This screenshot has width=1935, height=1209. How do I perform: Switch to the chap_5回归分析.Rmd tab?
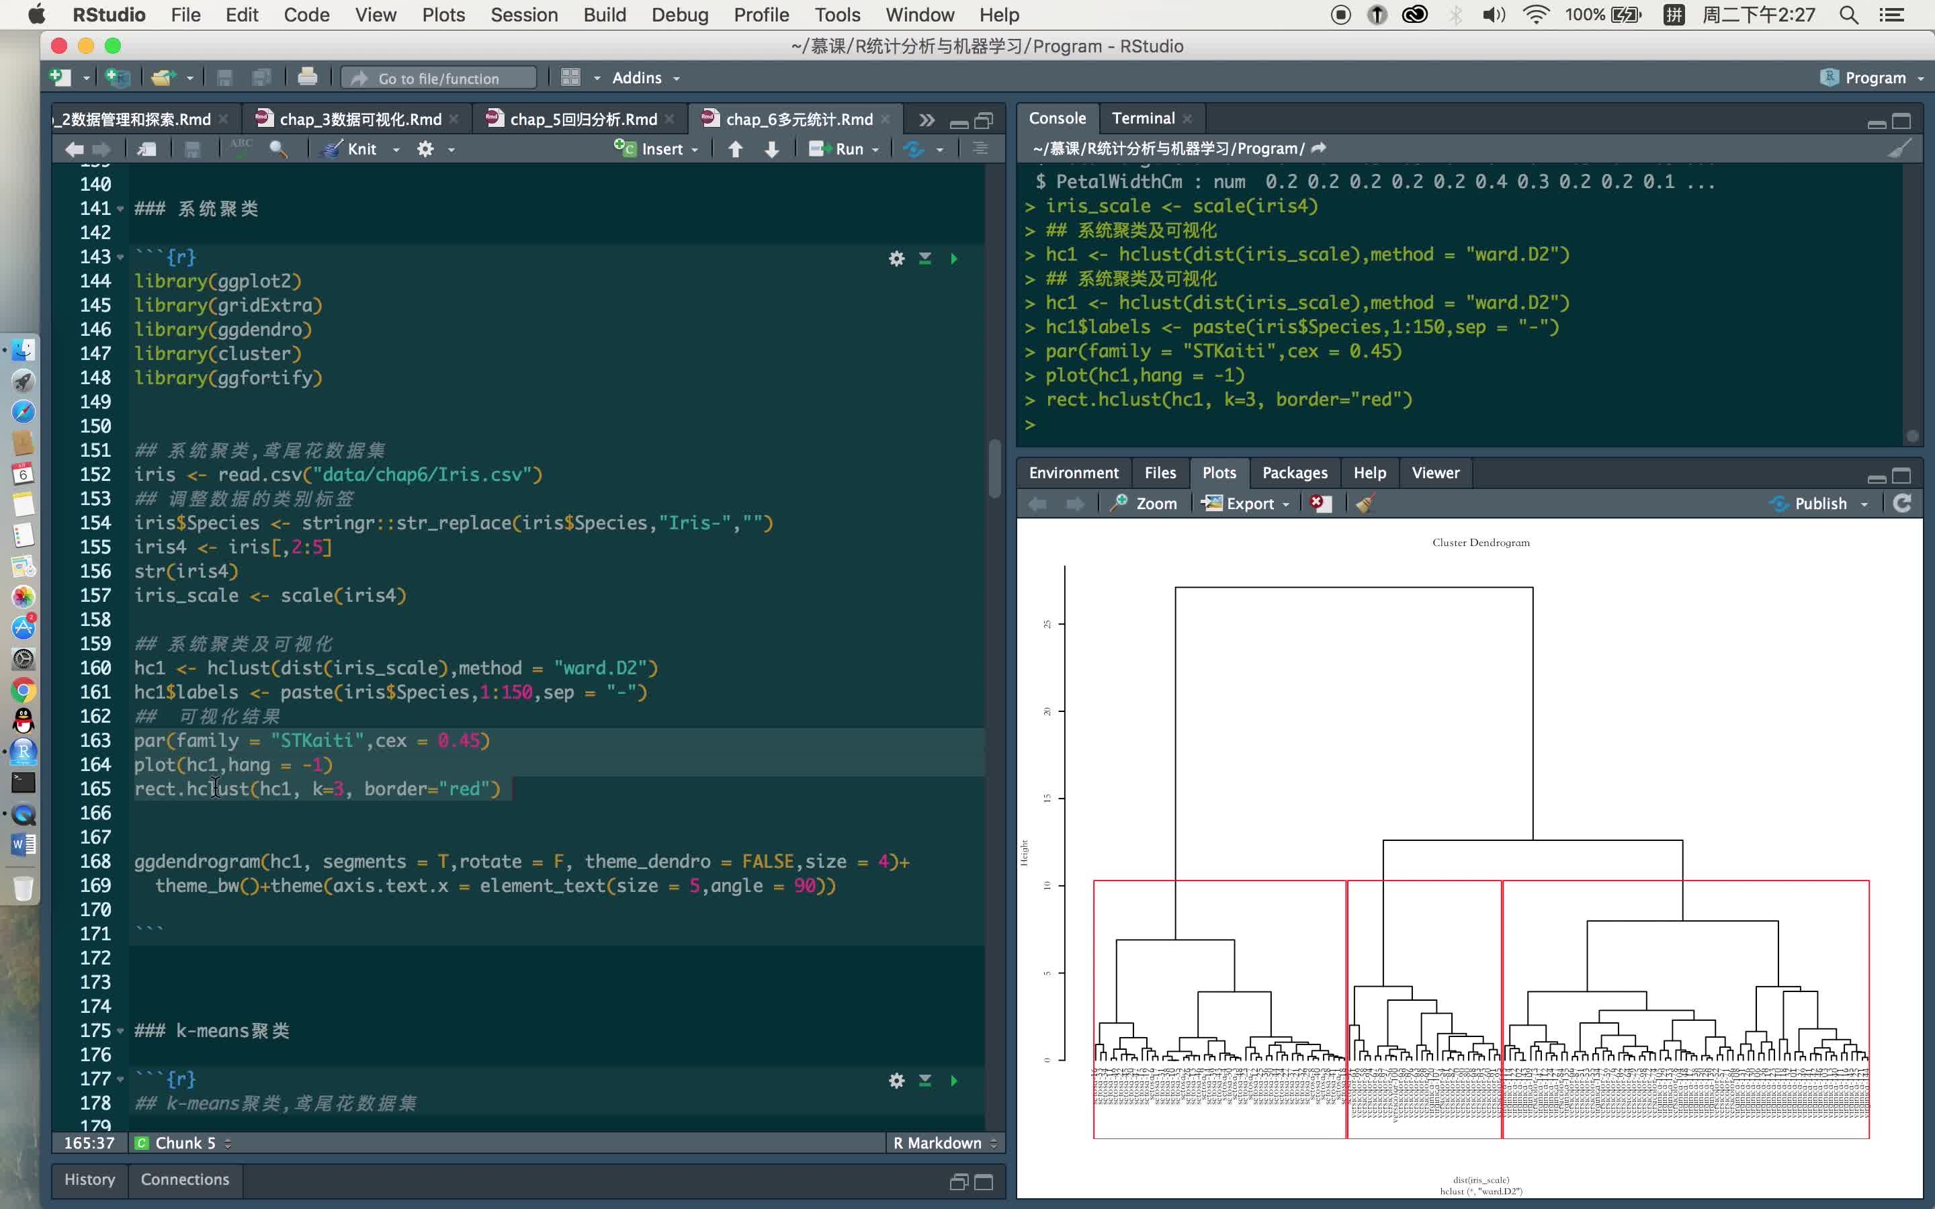pos(583,119)
